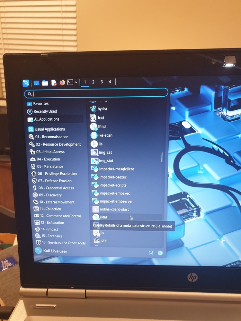Open the 08 - Credential Access category

(x=59, y=188)
